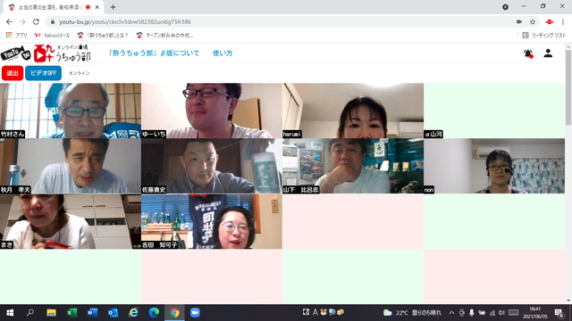Image resolution: width=572 pixels, height=321 pixels.
Task: Open network status icon in tray
Action: (x=492, y=313)
